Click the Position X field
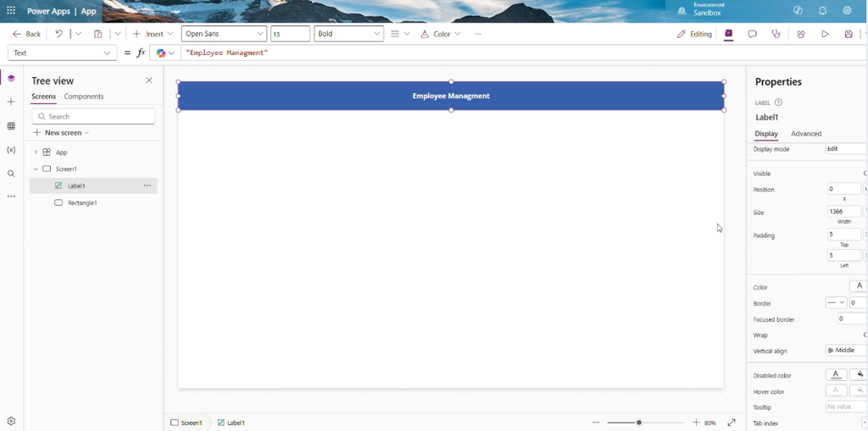868x431 pixels. coord(844,189)
